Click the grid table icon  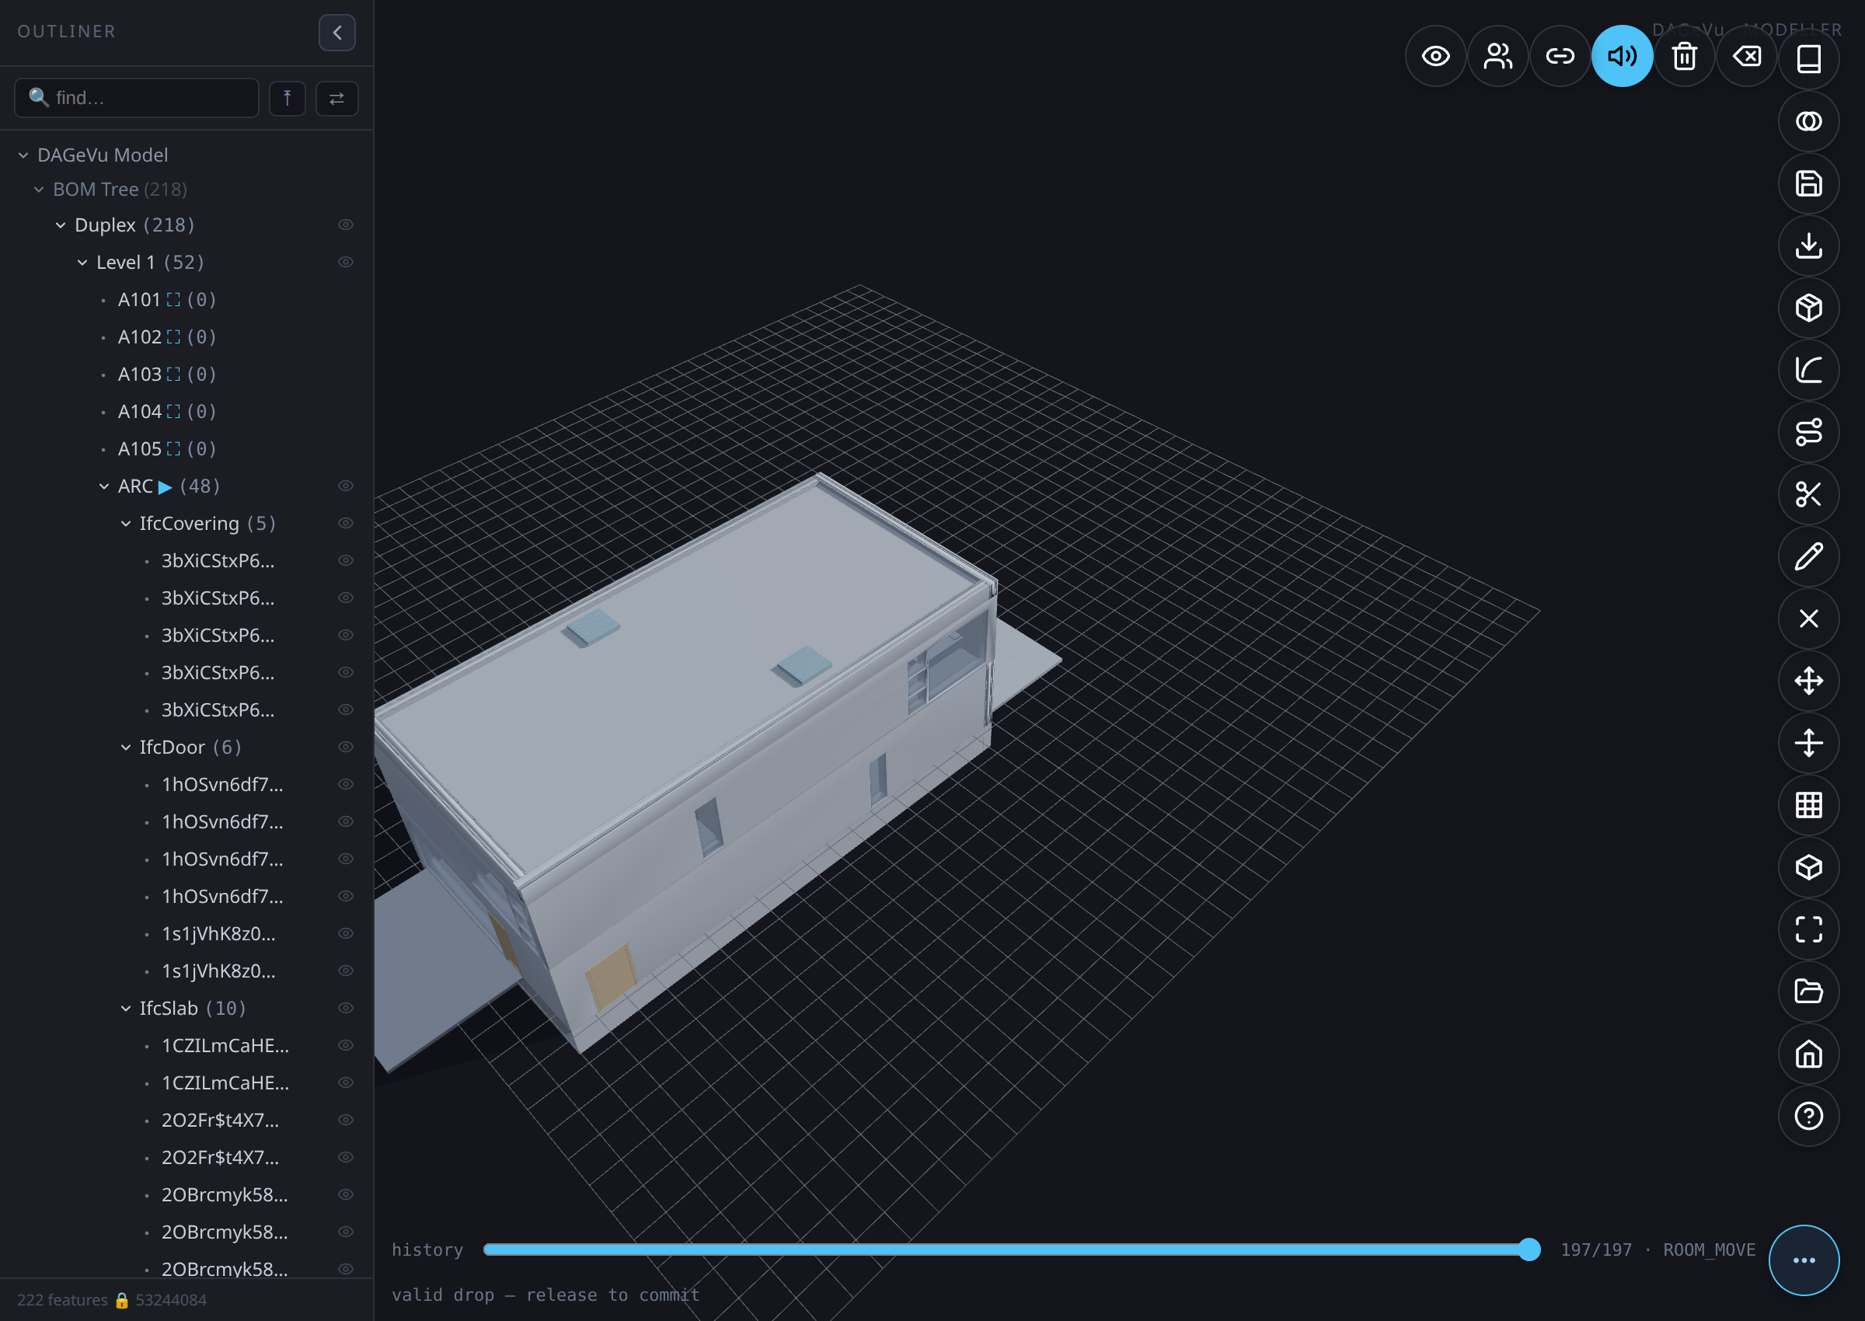[x=1808, y=805]
